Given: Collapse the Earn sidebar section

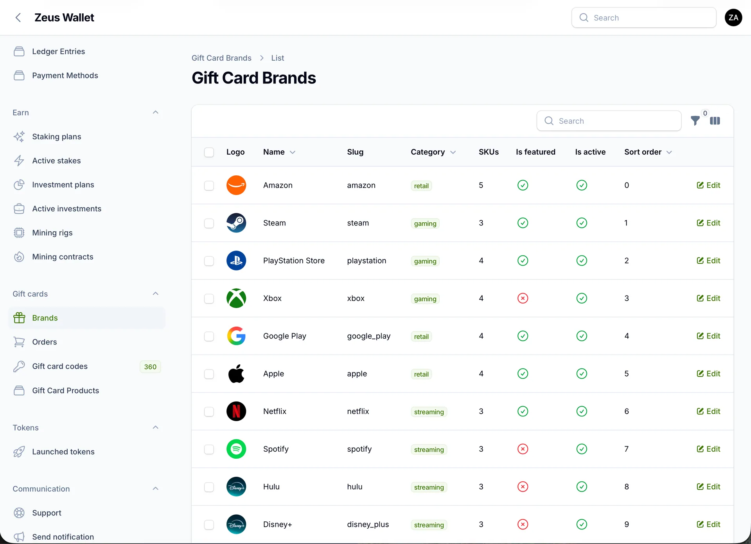Looking at the screenshot, I should point(155,113).
